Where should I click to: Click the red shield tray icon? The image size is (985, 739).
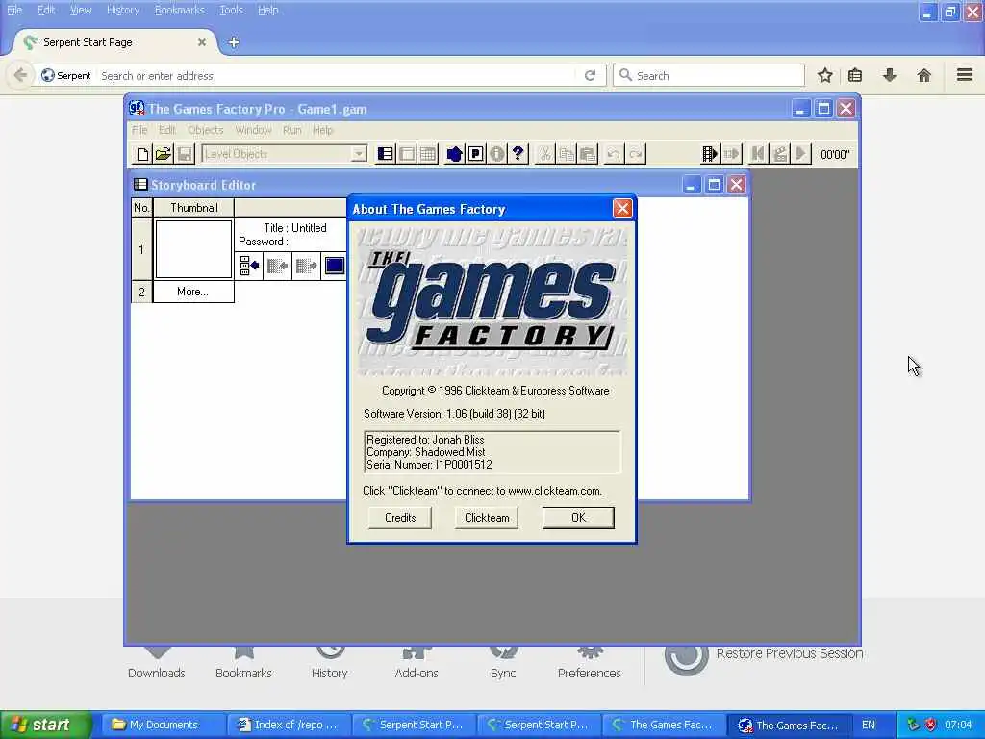[x=930, y=726]
